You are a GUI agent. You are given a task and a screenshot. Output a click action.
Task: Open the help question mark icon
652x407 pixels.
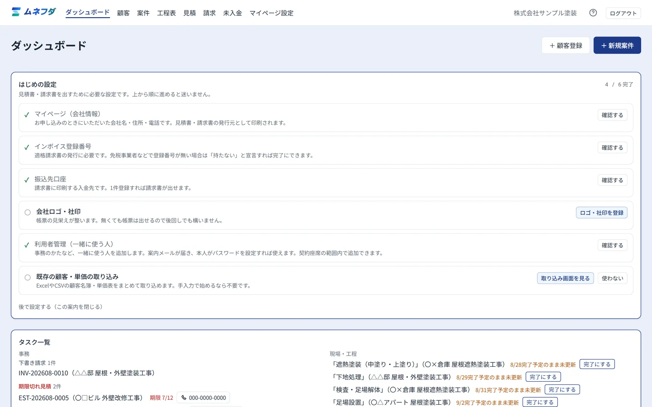click(593, 13)
